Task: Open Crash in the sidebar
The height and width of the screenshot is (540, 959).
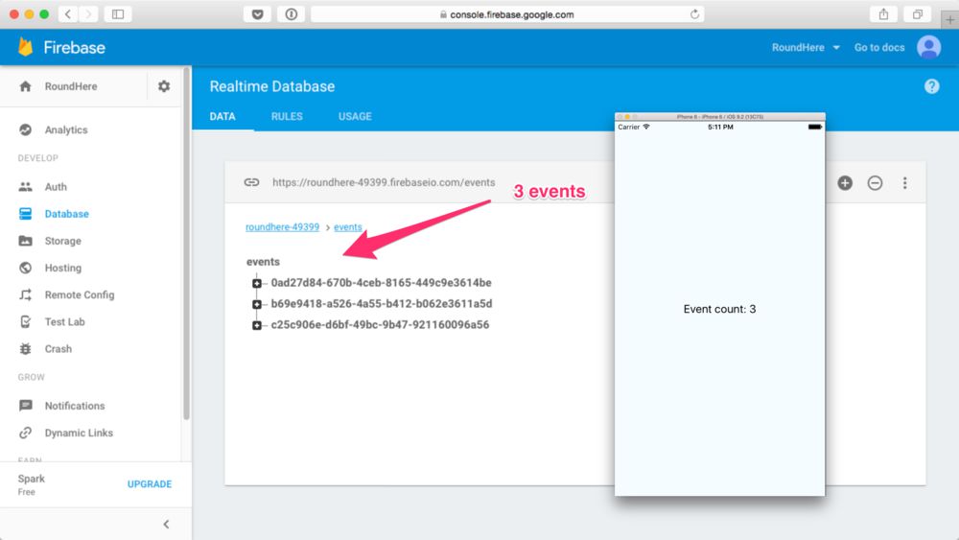Action: pos(58,348)
